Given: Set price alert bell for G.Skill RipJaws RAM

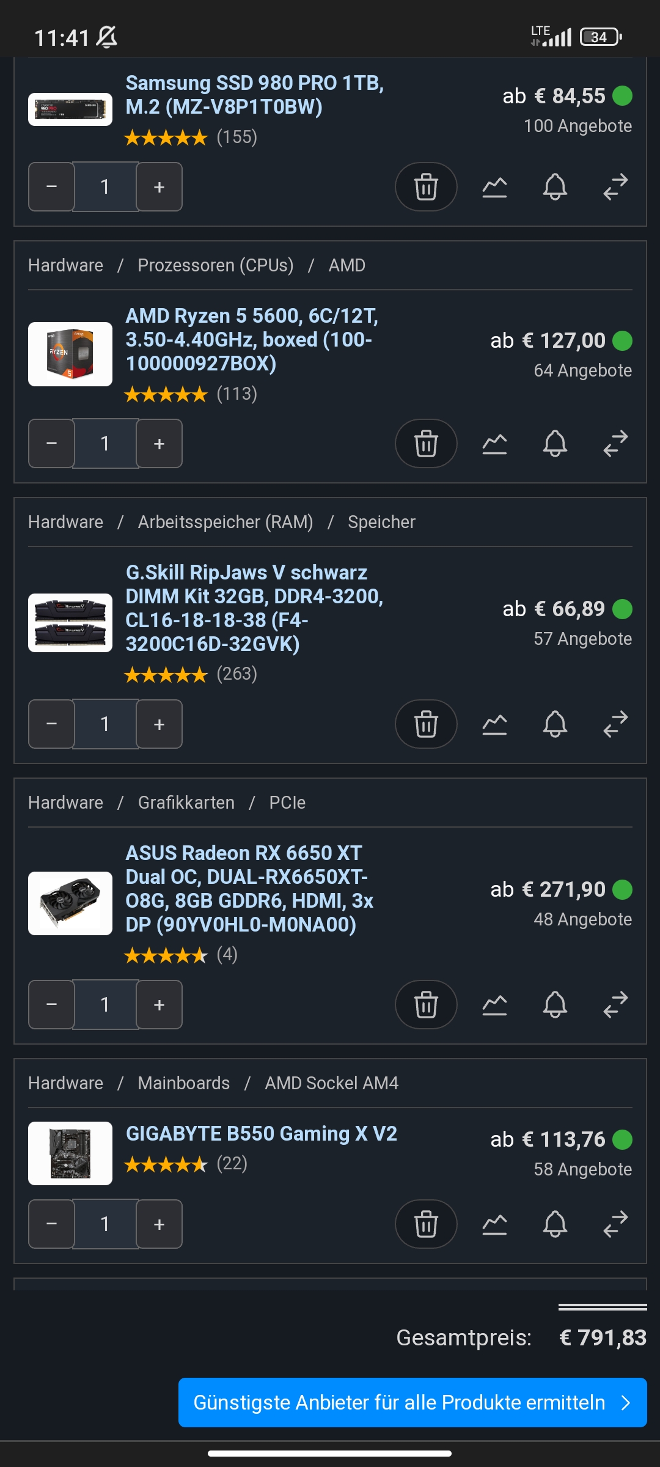Looking at the screenshot, I should pos(555,724).
